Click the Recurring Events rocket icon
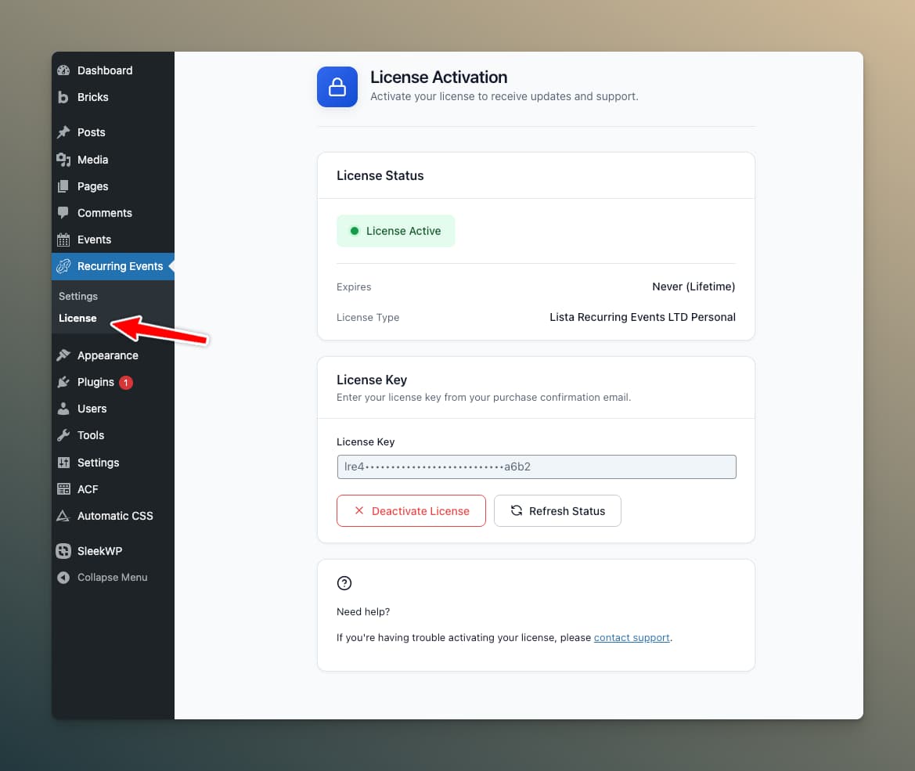915x771 pixels. tap(64, 266)
